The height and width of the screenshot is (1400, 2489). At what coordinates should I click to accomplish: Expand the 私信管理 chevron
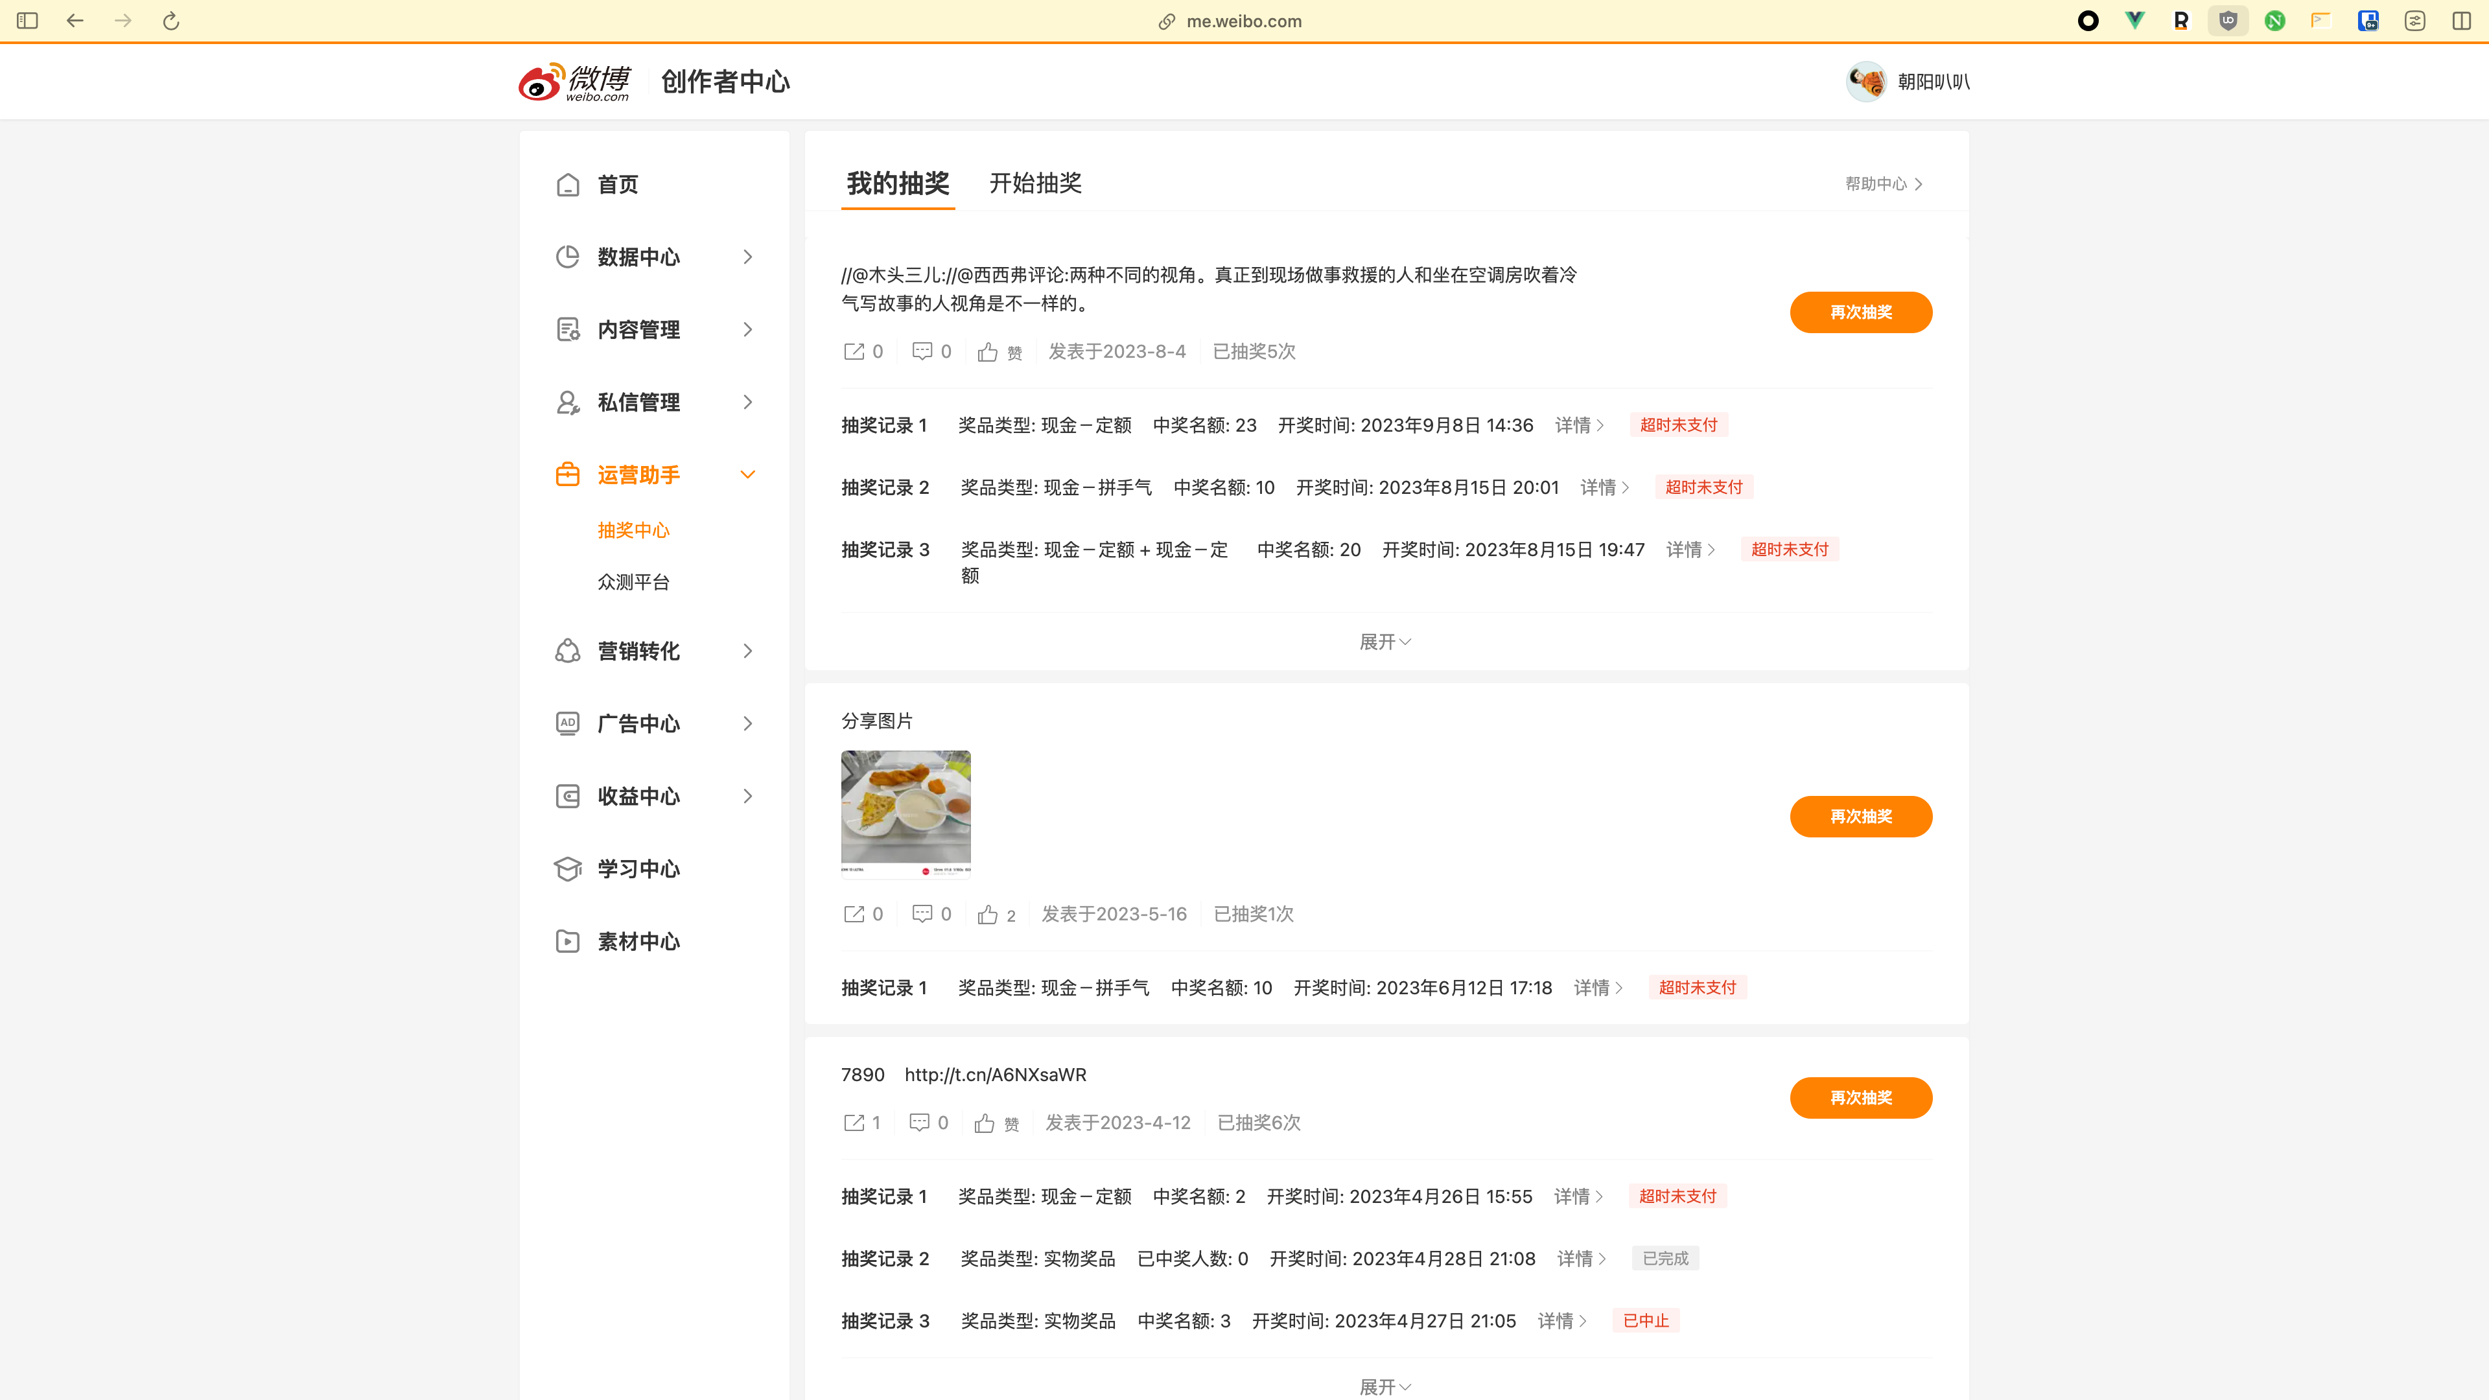pyautogui.click(x=747, y=402)
